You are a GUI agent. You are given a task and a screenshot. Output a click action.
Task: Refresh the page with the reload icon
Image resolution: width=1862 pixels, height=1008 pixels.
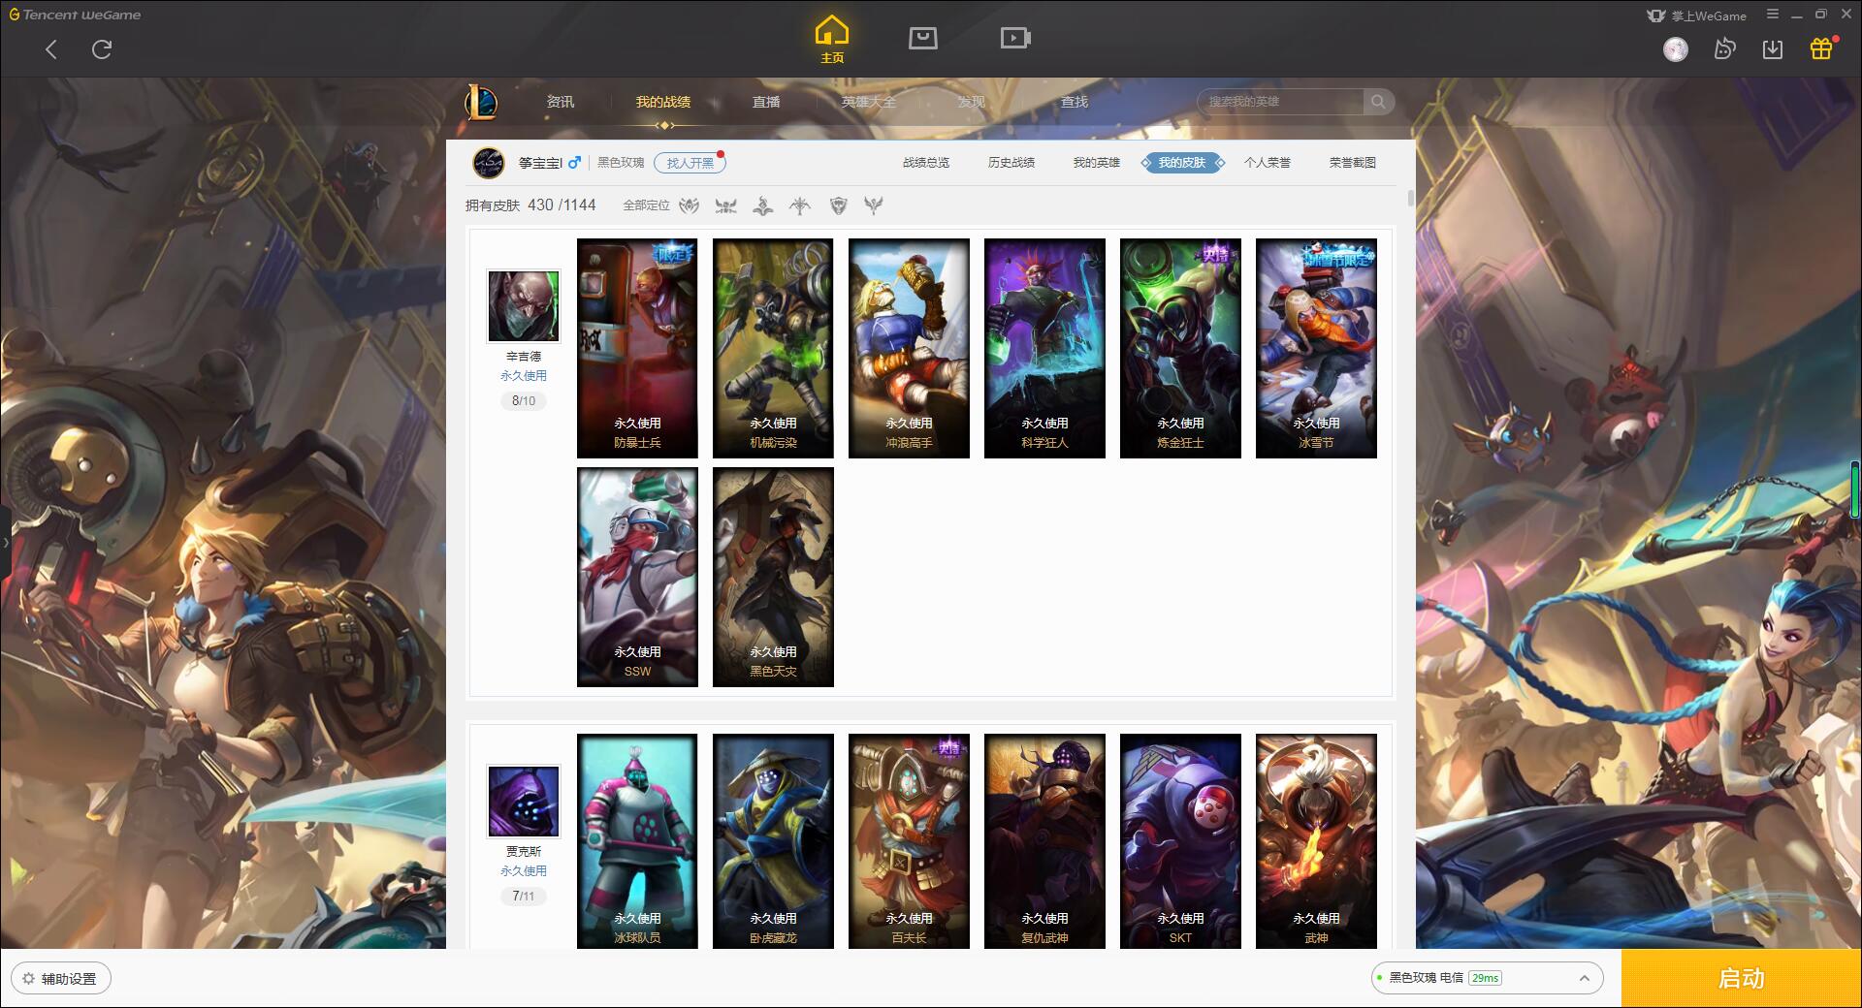point(102,49)
